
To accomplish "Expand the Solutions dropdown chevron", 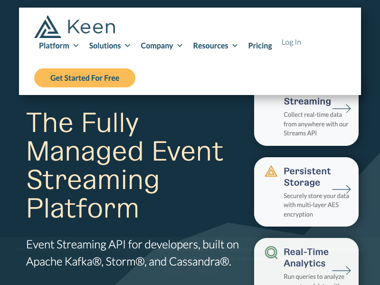I will (127, 45).
